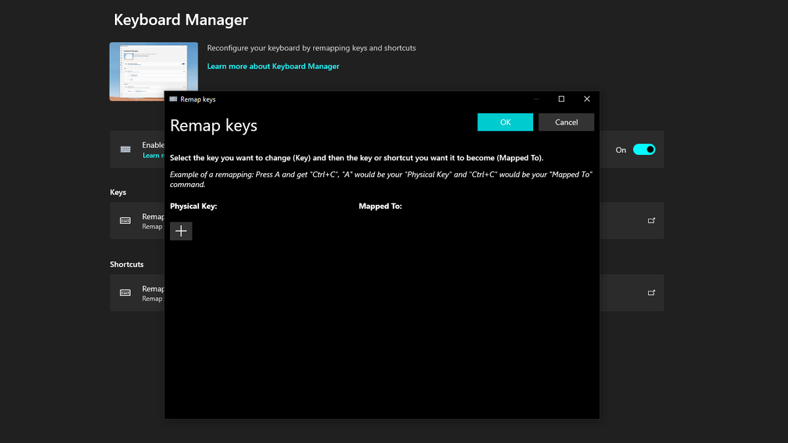Minimize the Remap keys window
788x443 pixels.
click(x=536, y=99)
